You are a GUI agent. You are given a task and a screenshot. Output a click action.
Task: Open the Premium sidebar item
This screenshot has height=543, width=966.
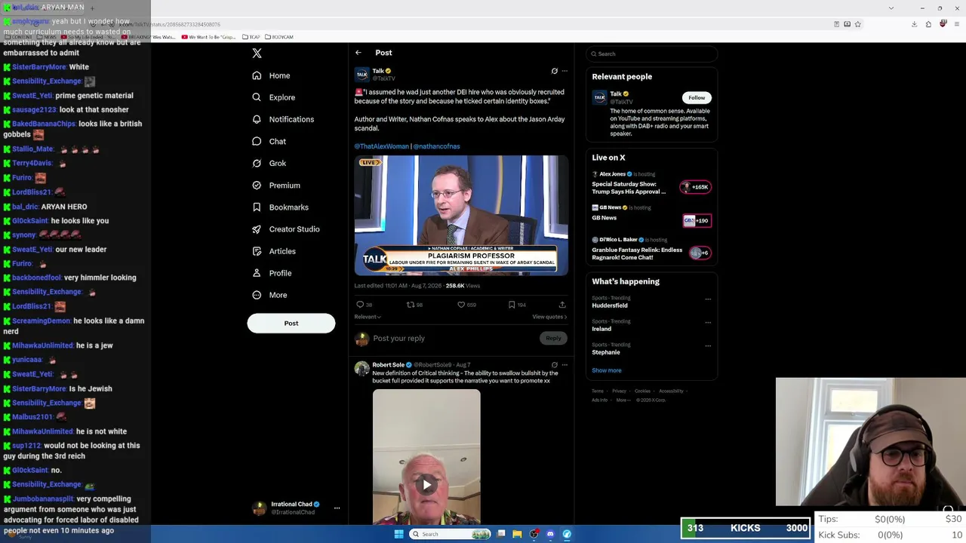tap(276, 185)
